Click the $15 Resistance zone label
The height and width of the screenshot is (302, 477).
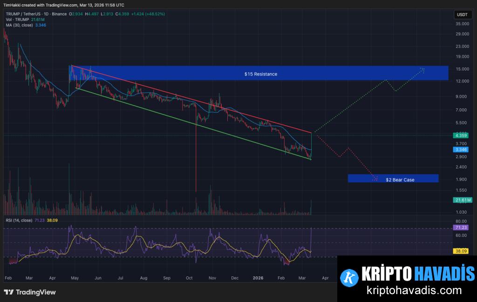click(x=260, y=74)
